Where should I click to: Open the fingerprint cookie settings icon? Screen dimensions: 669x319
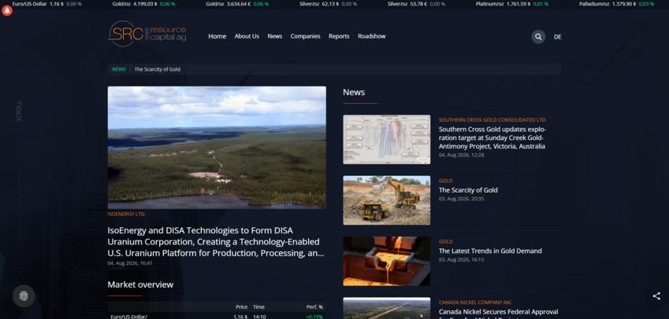[x=24, y=296]
